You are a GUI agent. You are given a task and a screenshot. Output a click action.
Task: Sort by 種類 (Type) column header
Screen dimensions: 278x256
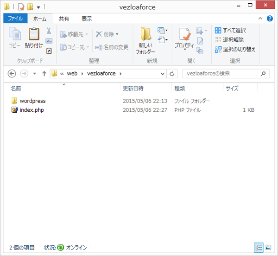point(197,88)
